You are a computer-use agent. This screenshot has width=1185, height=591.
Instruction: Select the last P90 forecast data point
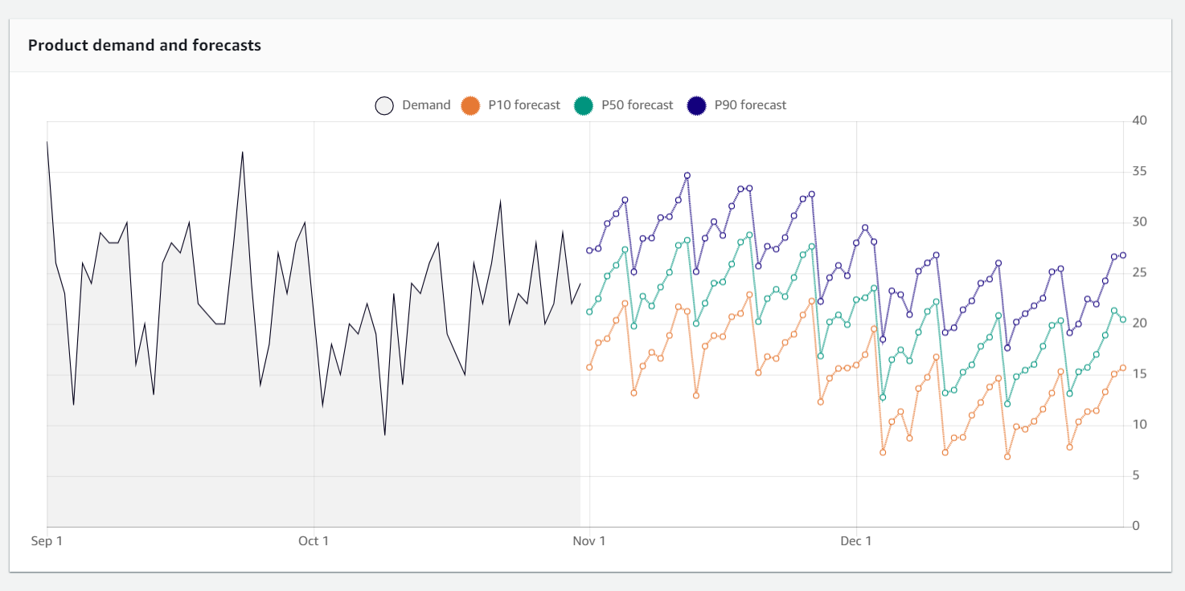click(x=1123, y=255)
